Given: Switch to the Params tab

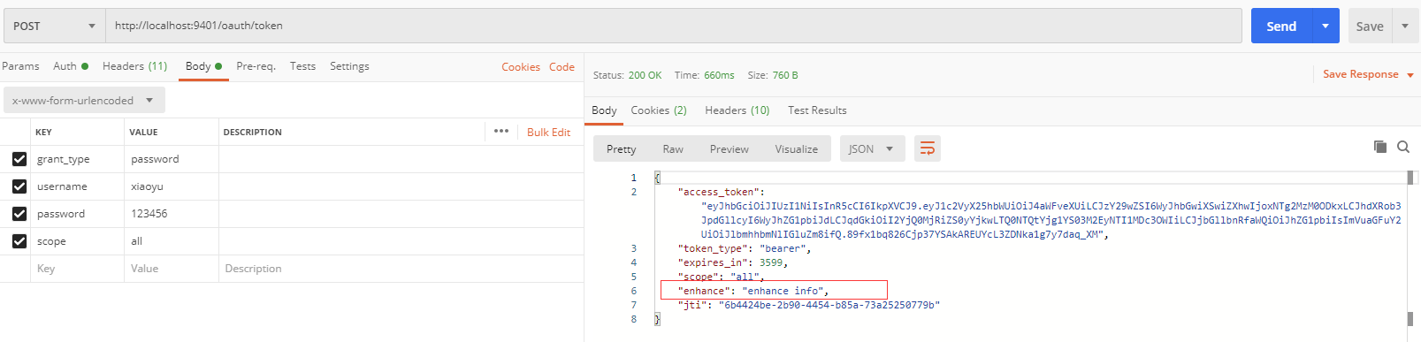Looking at the screenshot, I should pos(20,66).
